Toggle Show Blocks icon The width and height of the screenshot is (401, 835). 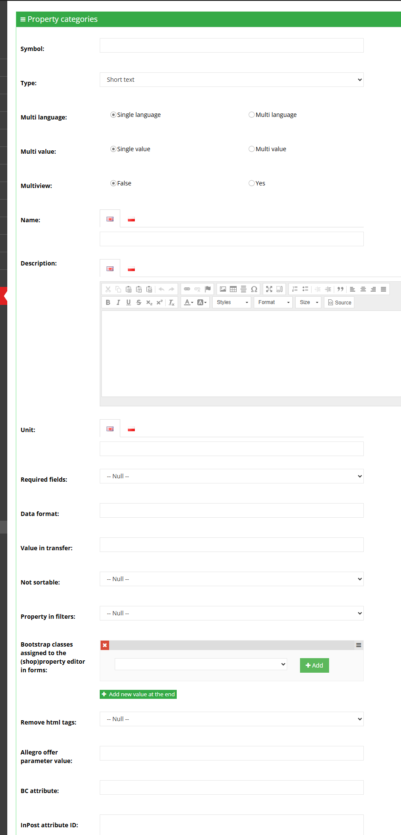pos(279,289)
